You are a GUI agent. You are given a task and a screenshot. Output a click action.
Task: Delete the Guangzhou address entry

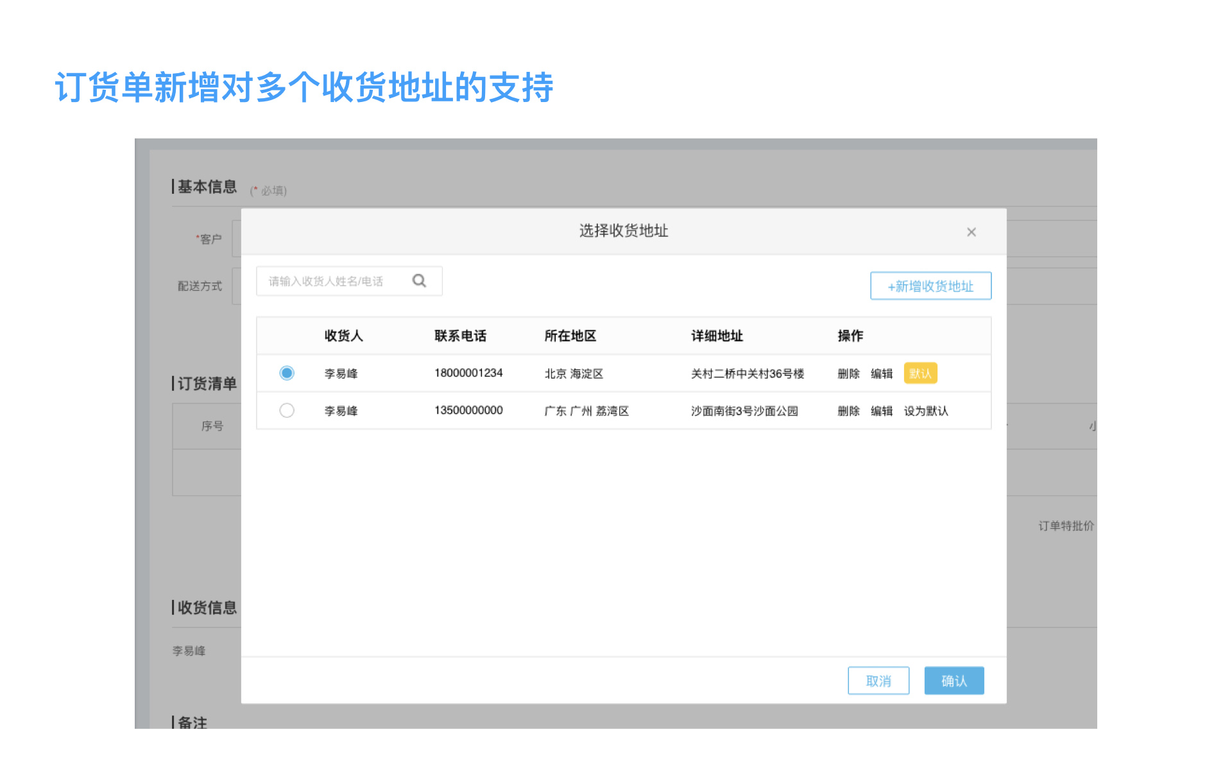[x=848, y=411]
